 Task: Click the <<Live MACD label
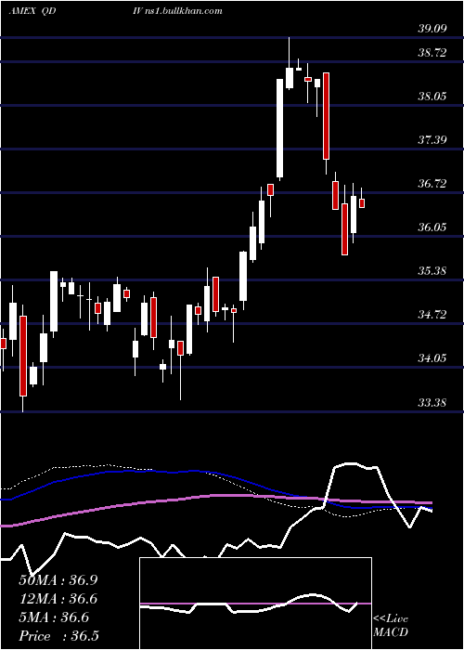tap(391, 626)
